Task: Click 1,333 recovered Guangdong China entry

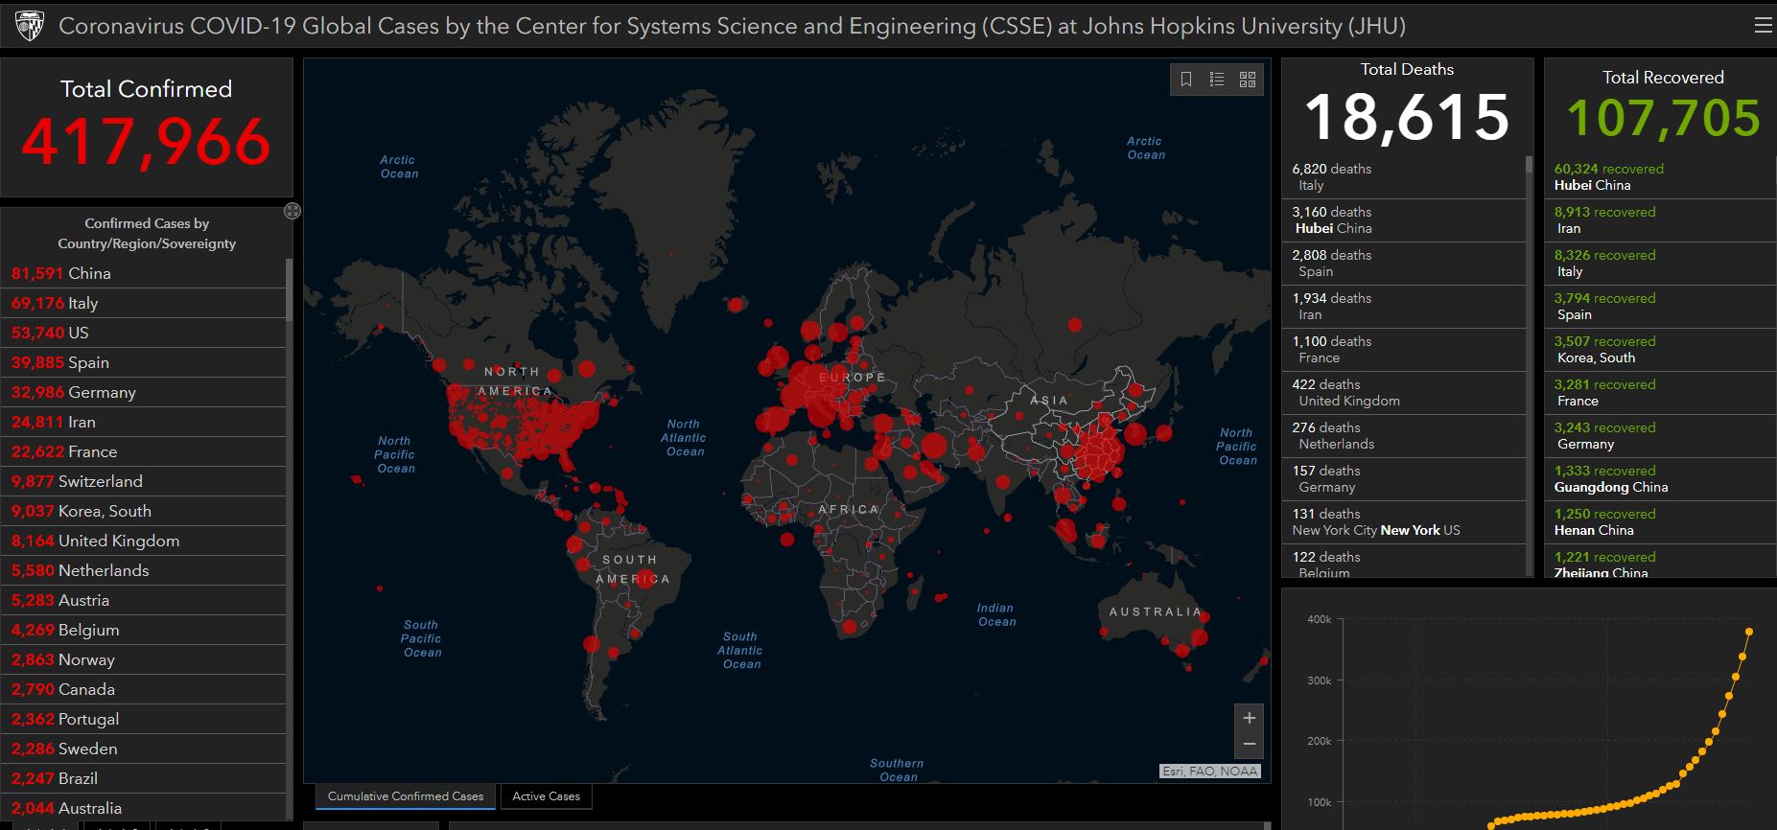Action: click(1660, 479)
